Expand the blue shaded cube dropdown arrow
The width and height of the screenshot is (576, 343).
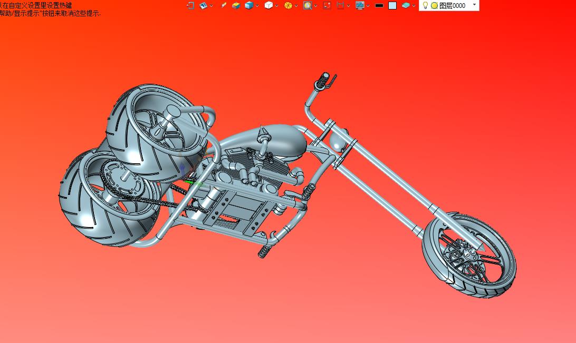point(257,6)
